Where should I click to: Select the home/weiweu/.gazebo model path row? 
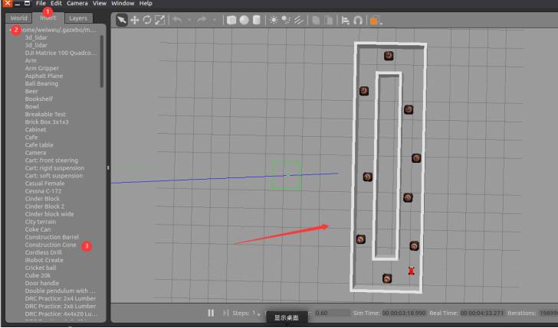[x=54, y=30]
